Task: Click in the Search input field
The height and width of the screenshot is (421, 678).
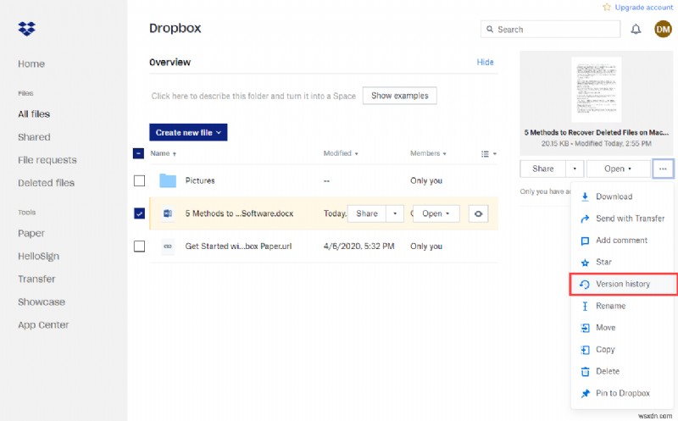Action: (x=550, y=30)
